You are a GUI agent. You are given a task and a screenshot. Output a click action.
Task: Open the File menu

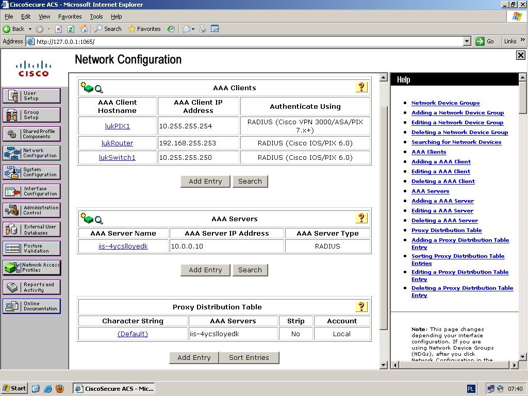9,16
